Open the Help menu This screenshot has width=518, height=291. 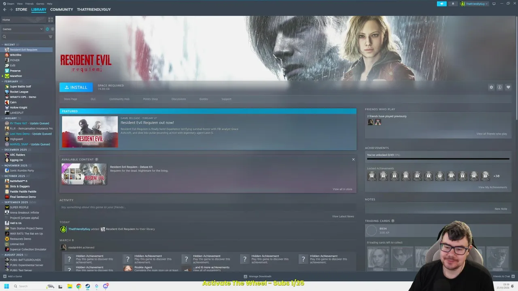click(49, 4)
